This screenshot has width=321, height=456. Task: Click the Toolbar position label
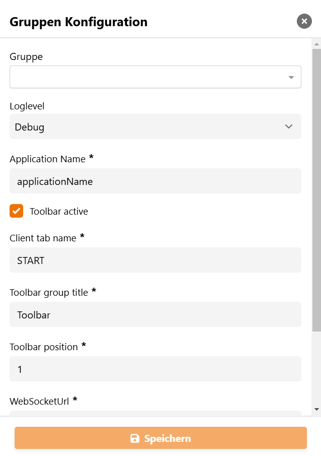pos(44,347)
